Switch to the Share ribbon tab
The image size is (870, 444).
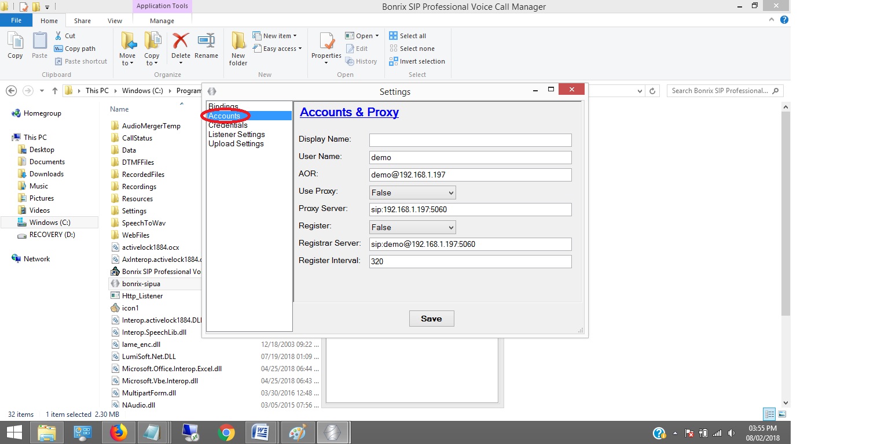[82, 21]
